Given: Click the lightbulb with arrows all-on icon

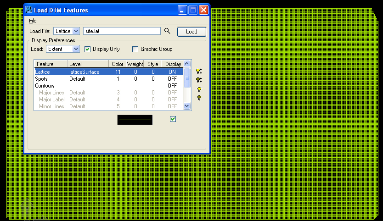Looking at the screenshot, I should coord(199,71).
